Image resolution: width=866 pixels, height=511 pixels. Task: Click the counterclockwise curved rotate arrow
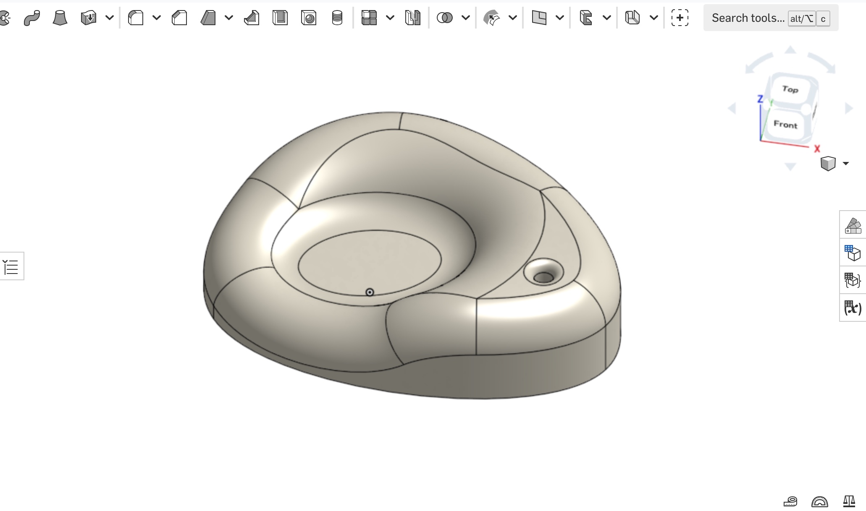(x=758, y=63)
